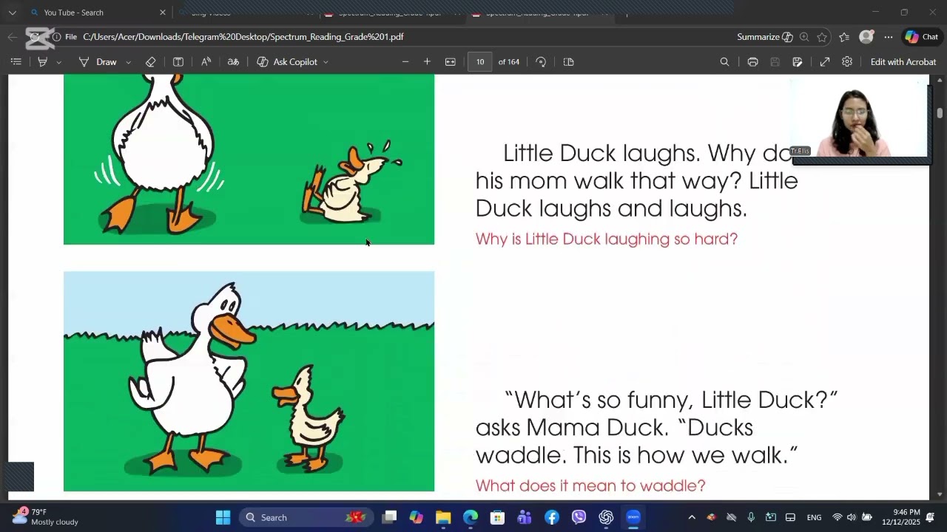Switch ENG input language
Screen dimensions: 947x532
(814, 517)
